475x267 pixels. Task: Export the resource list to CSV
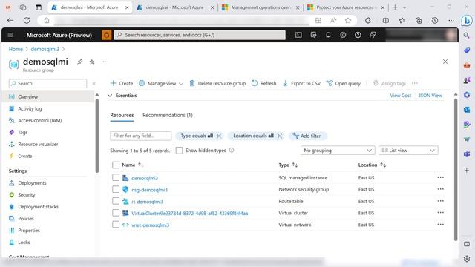(301, 83)
